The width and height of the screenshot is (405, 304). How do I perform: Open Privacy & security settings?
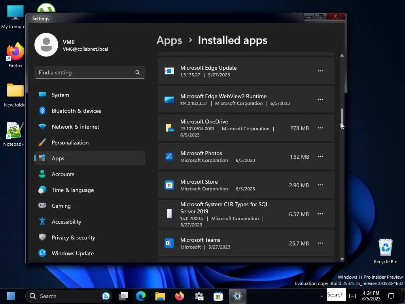[90, 237]
